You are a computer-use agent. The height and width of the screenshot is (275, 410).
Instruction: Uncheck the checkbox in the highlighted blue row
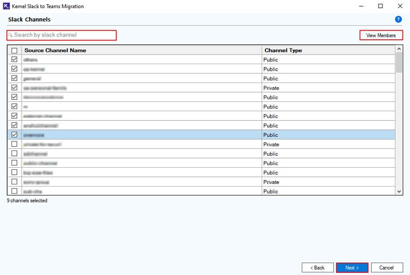pos(15,135)
